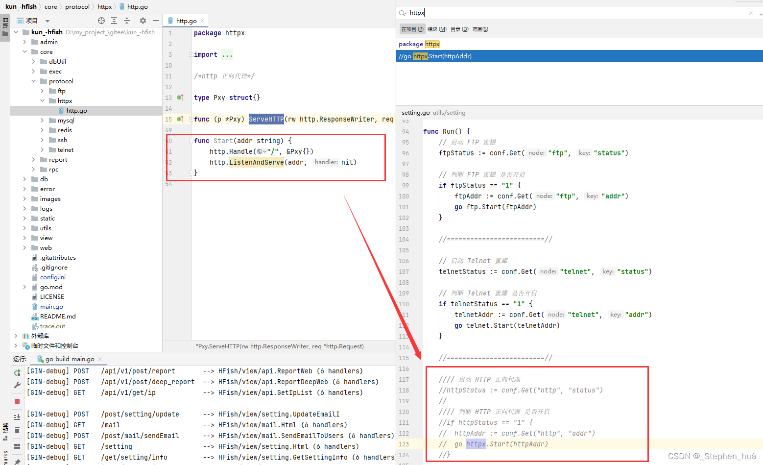Expand the mysql folder
763x465 pixels.
[42, 120]
